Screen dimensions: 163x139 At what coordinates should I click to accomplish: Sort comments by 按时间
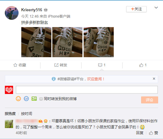(26, 114)
